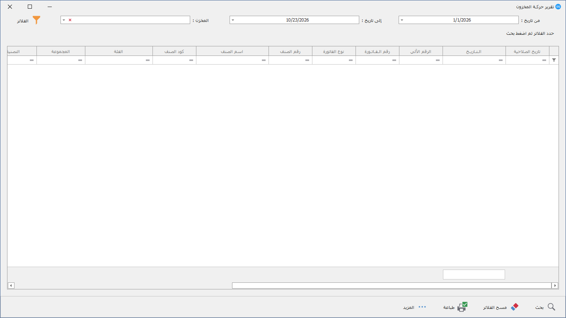Open filter operator for المجموعة column
The height and width of the screenshot is (318, 566).
tap(80, 60)
